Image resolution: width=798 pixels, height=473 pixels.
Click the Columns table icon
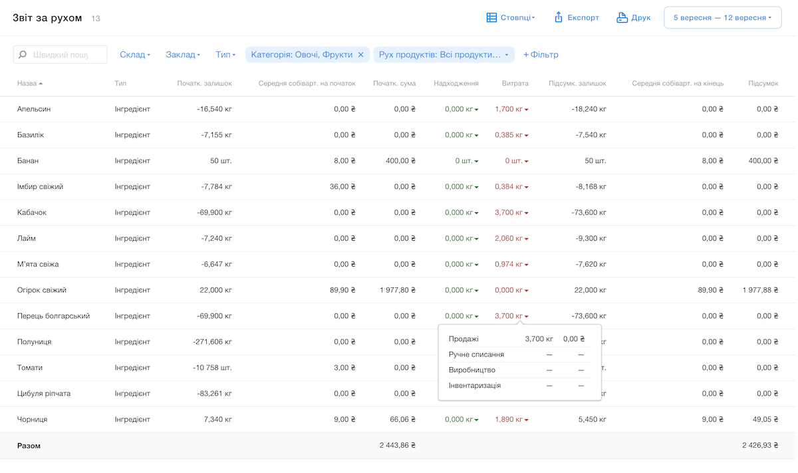click(x=491, y=18)
